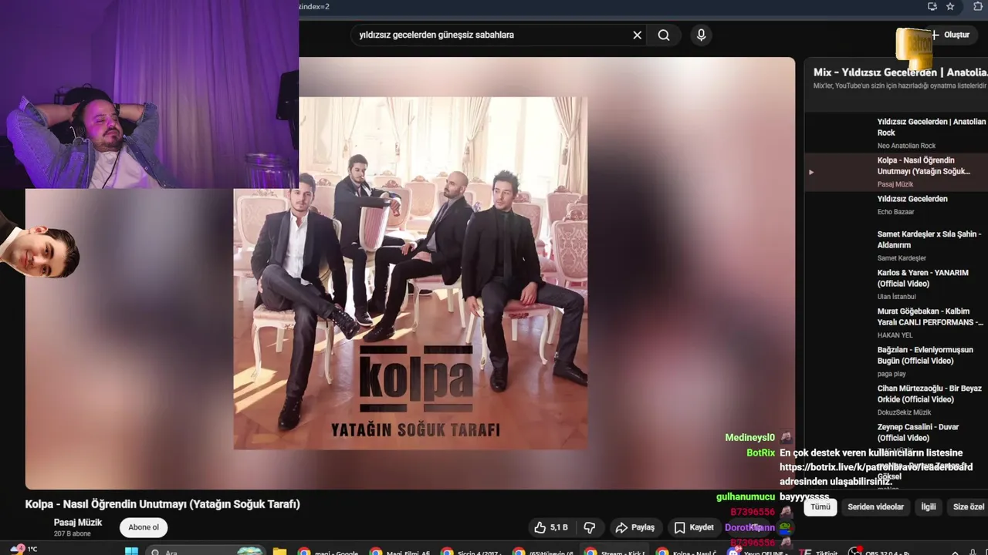The image size is (988, 555).
Task: Select the İlgili filter chip
Action: [x=929, y=507]
